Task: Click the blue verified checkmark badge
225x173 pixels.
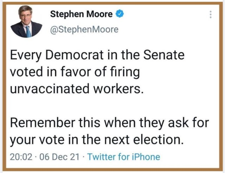Action: [120, 14]
